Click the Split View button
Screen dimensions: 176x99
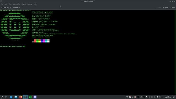pyautogui.click(x=14, y=7)
